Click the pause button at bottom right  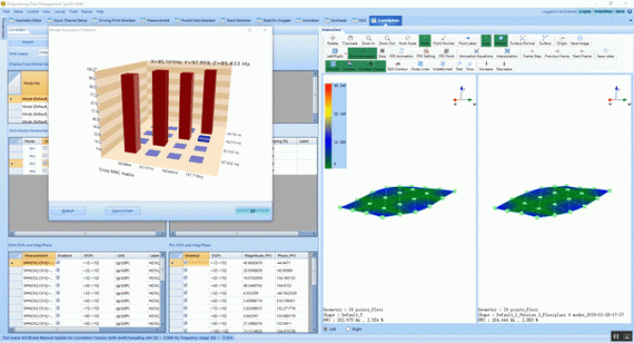pyautogui.click(x=616, y=335)
